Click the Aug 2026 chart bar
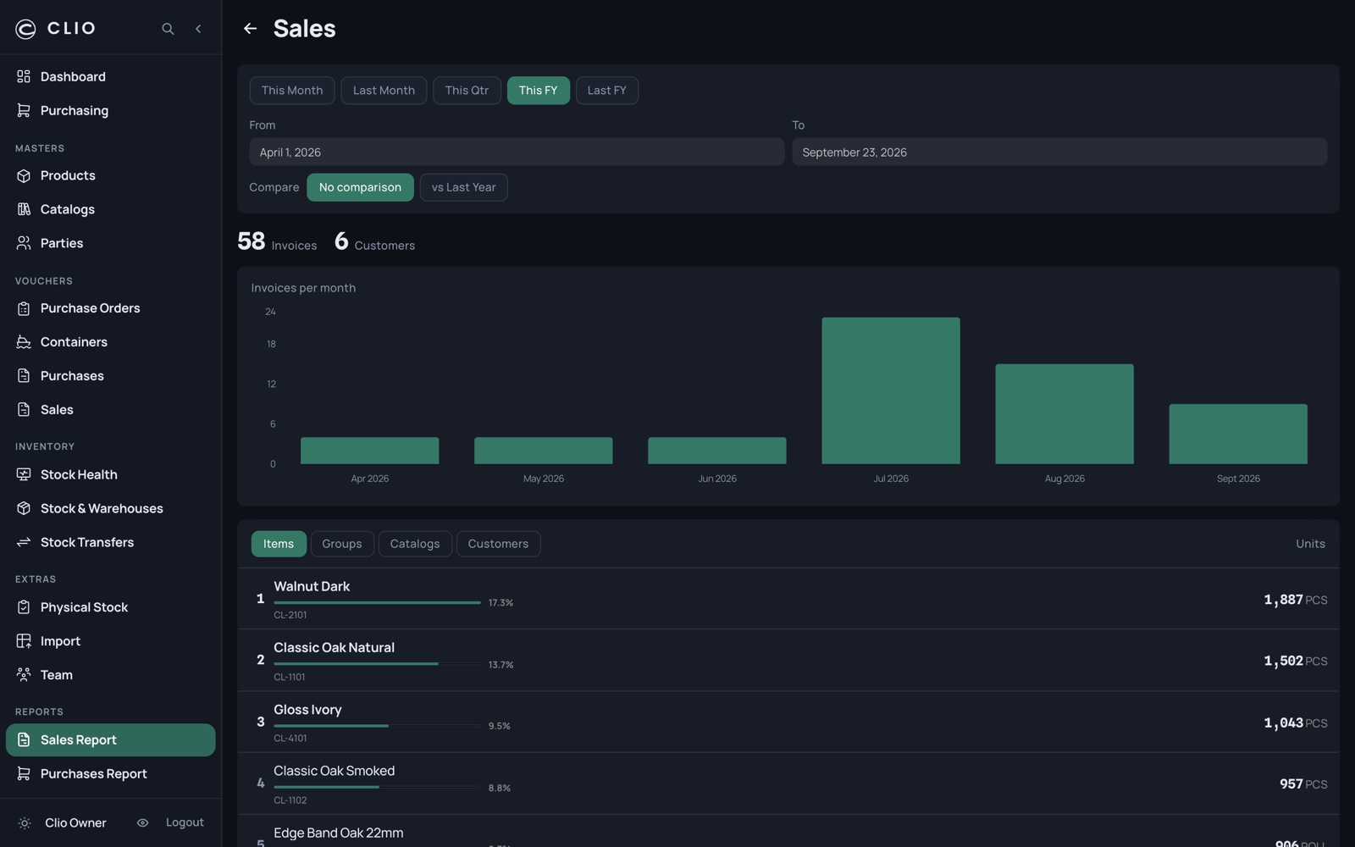The image size is (1355, 847). tap(1065, 414)
